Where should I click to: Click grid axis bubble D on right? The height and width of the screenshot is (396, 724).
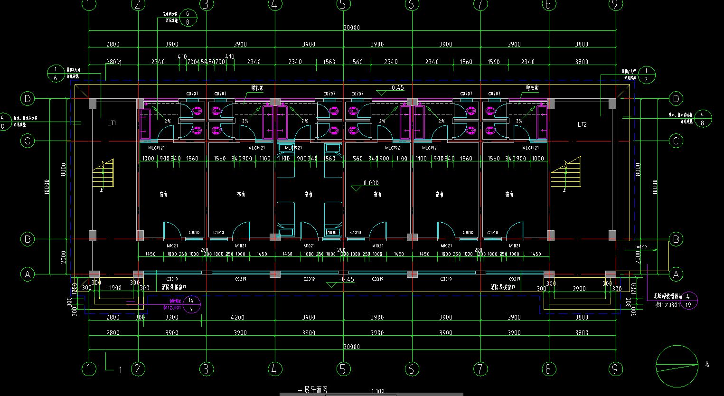tap(676, 99)
